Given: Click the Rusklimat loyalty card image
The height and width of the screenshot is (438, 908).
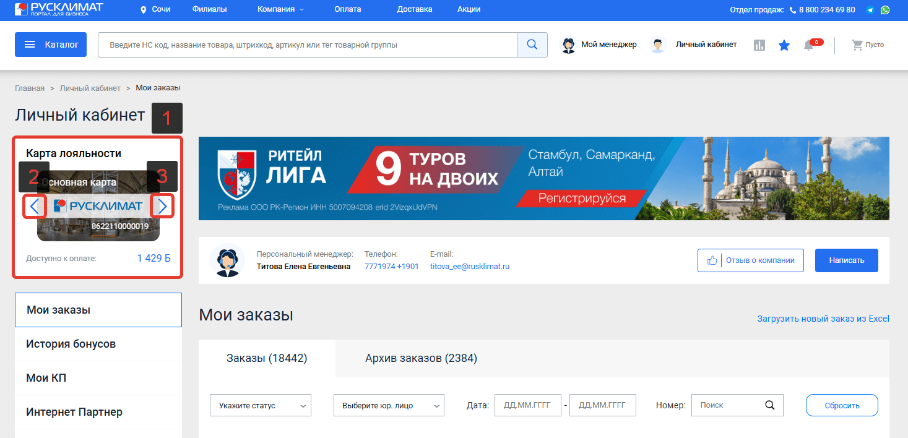Looking at the screenshot, I should tap(98, 206).
